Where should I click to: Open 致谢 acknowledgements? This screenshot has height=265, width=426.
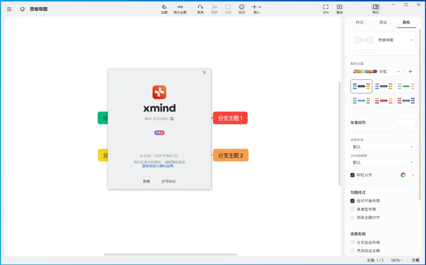coord(146,182)
